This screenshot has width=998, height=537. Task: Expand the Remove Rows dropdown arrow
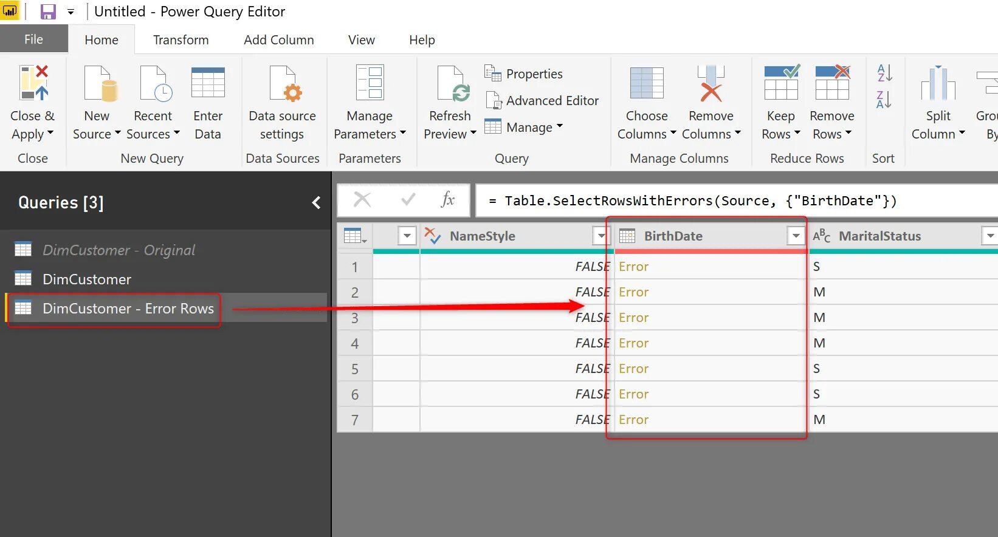(x=848, y=133)
